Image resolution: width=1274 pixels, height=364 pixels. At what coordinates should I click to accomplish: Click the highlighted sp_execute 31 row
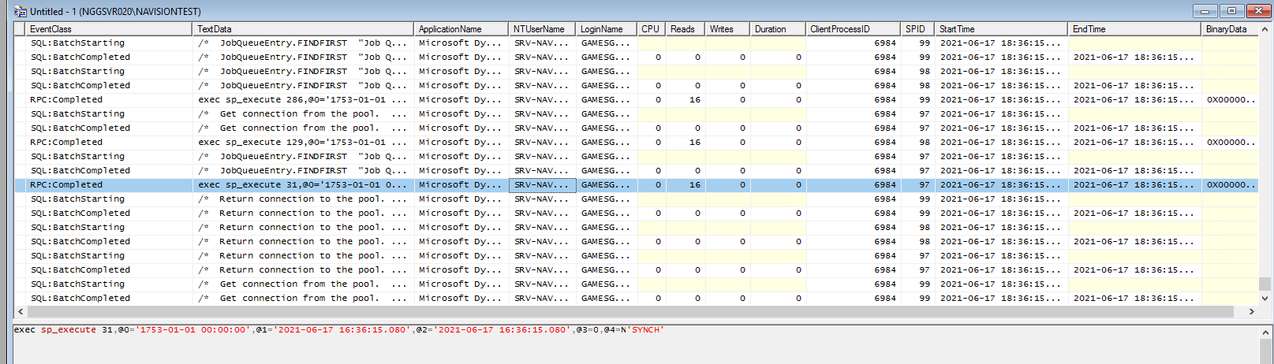tap(303, 185)
